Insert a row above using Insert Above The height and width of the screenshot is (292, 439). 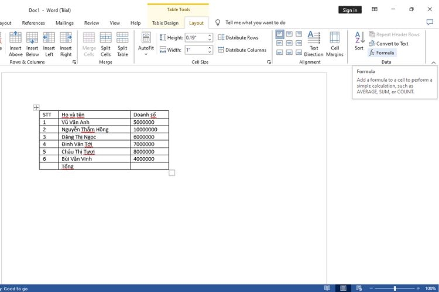15,44
